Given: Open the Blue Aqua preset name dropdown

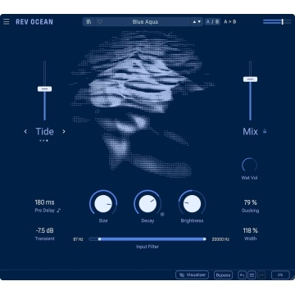Looking at the screenshot, I should [145, 22].
